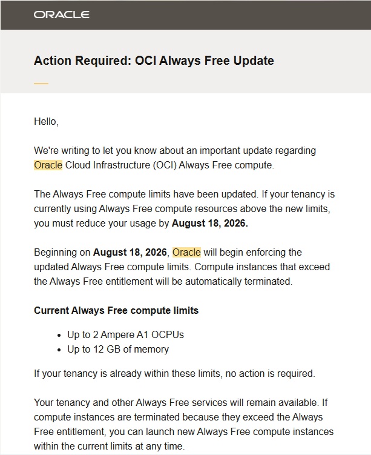This screenshot has width=371, height=455.
Task: Click the words "automatically terminated"
Action: 239,282
